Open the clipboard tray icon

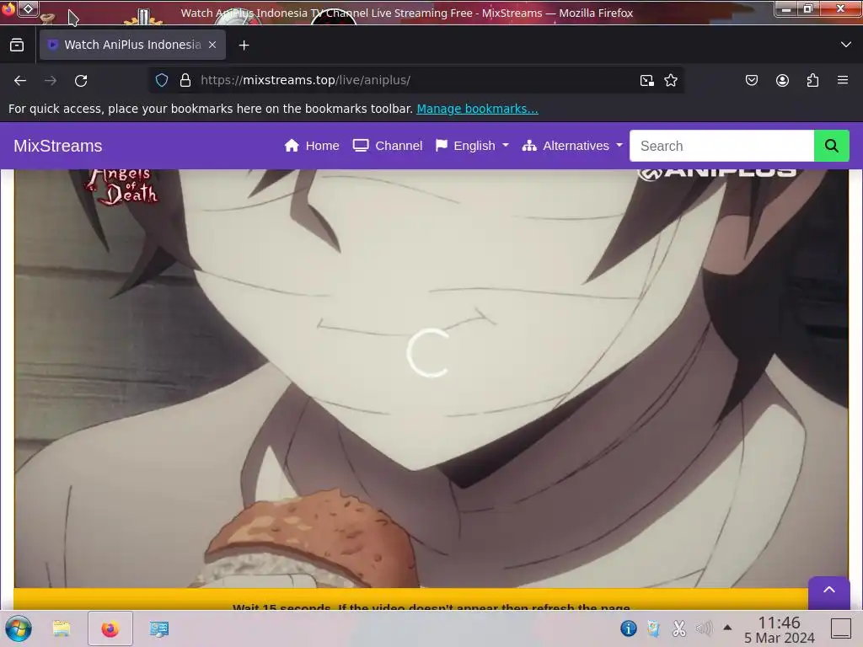coord(653,628)
